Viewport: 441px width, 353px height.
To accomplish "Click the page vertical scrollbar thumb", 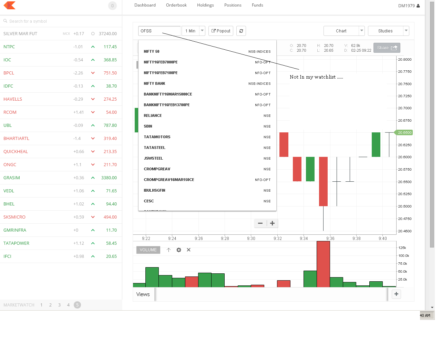I will [432, 124].
